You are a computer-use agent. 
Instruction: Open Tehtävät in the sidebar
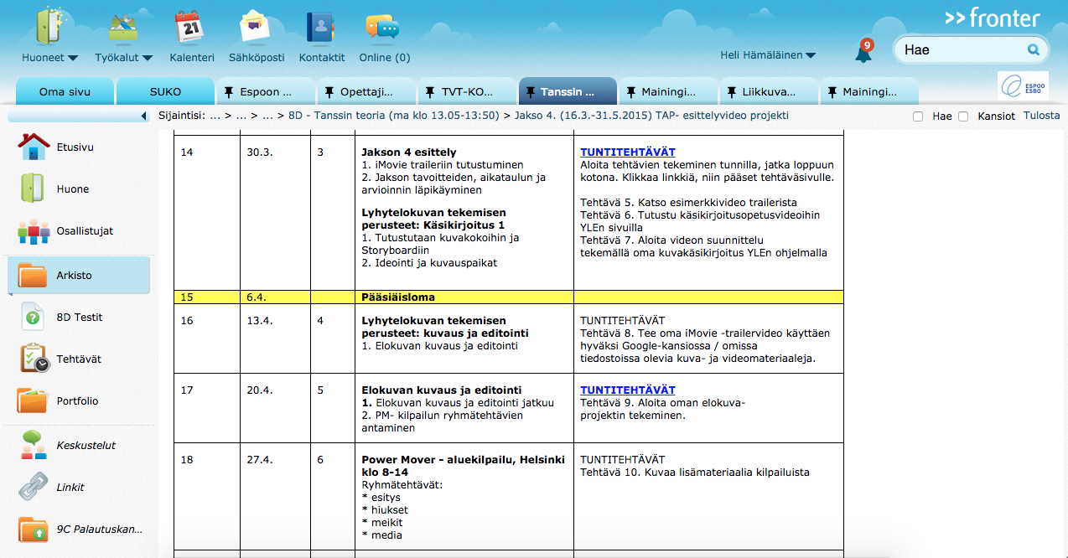coord(79,359)
